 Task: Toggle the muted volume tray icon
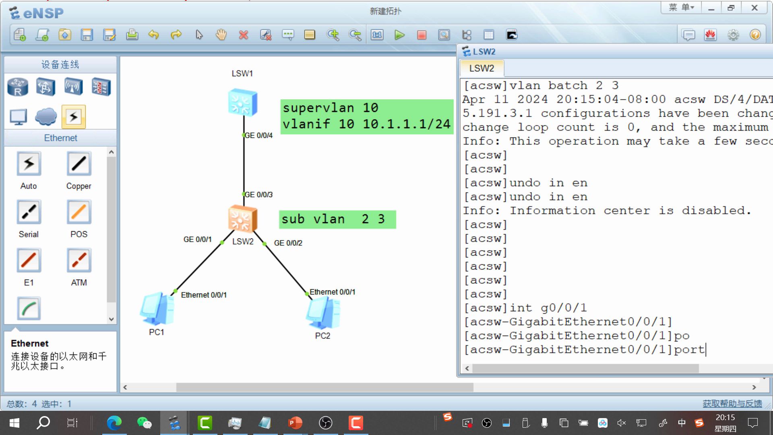click(621, 423)
